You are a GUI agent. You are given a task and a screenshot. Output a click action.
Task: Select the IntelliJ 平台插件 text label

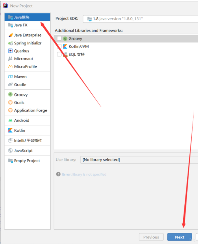click(x=28, y=141)
